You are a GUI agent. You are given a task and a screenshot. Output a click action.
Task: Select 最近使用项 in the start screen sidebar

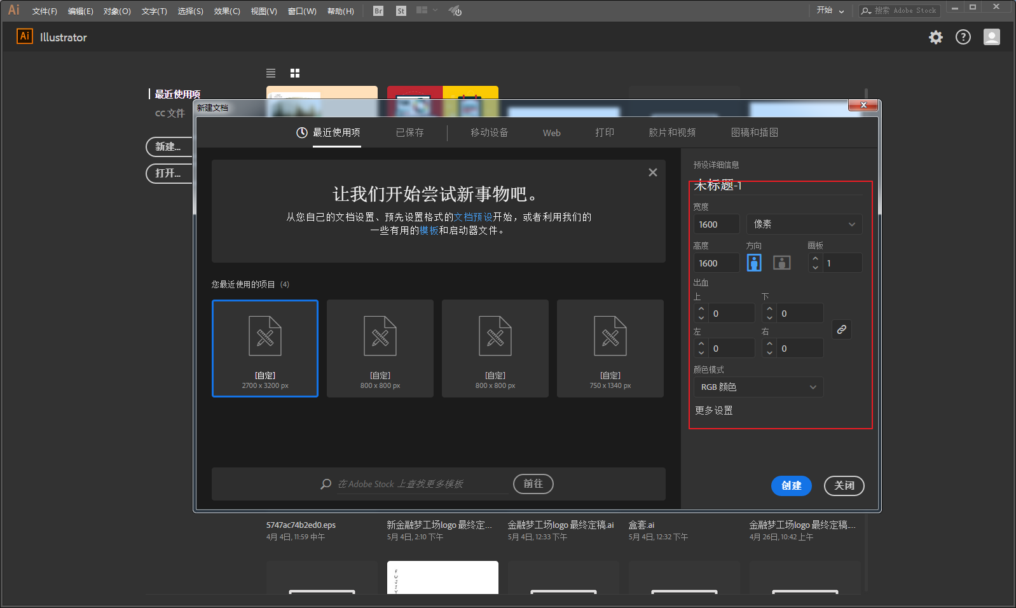pos(177,94)
